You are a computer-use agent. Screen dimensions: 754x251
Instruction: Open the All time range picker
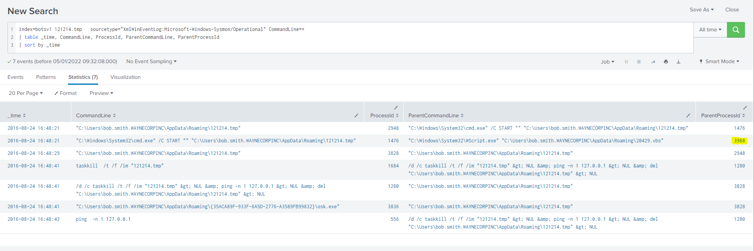[710, 30]
